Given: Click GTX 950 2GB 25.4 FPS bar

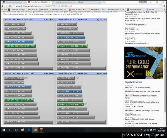Looking at the screenshot, I should [x=18, y=87].
